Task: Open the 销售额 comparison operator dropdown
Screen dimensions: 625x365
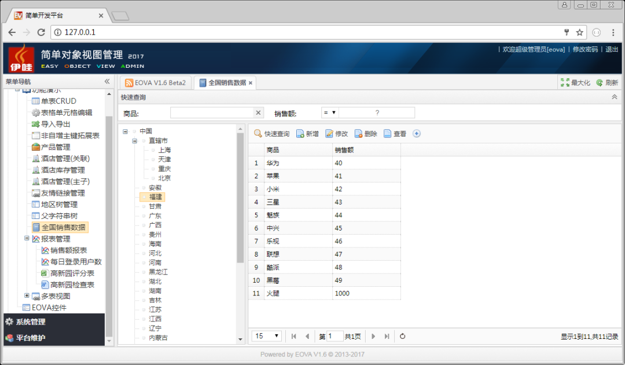Action: (x=330, y=112)
